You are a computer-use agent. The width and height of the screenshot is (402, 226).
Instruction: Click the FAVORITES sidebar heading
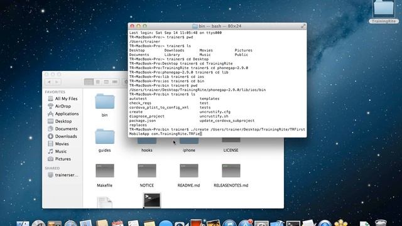pos(55,92)
